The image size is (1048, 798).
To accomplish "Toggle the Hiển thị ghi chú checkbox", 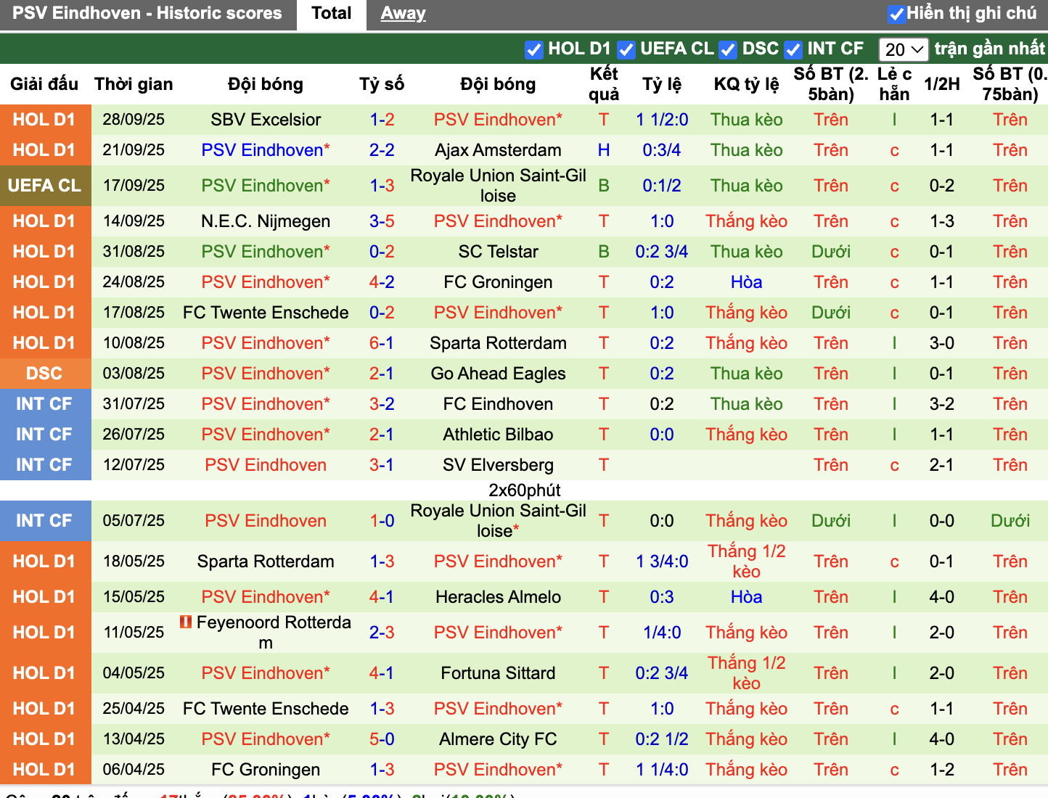I will pyautogui.click(x=897, y=14).
